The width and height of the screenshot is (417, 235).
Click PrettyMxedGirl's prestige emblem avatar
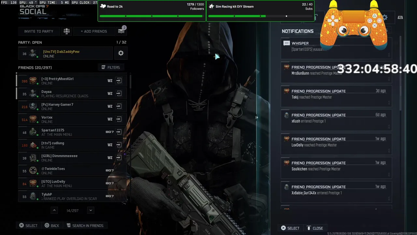click(33, 81)
